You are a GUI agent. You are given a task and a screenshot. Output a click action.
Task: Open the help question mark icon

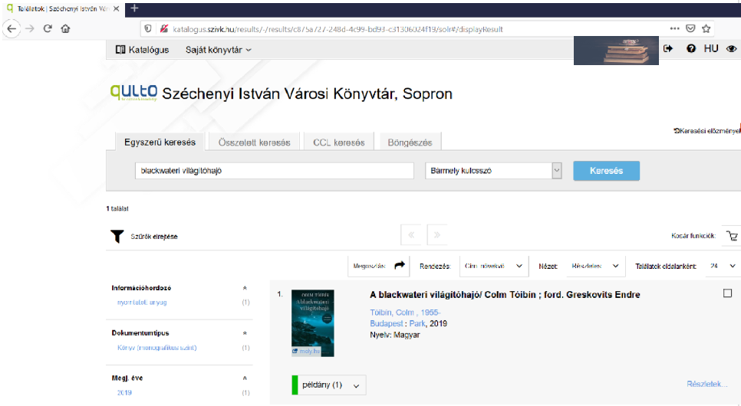click(690, 48)
